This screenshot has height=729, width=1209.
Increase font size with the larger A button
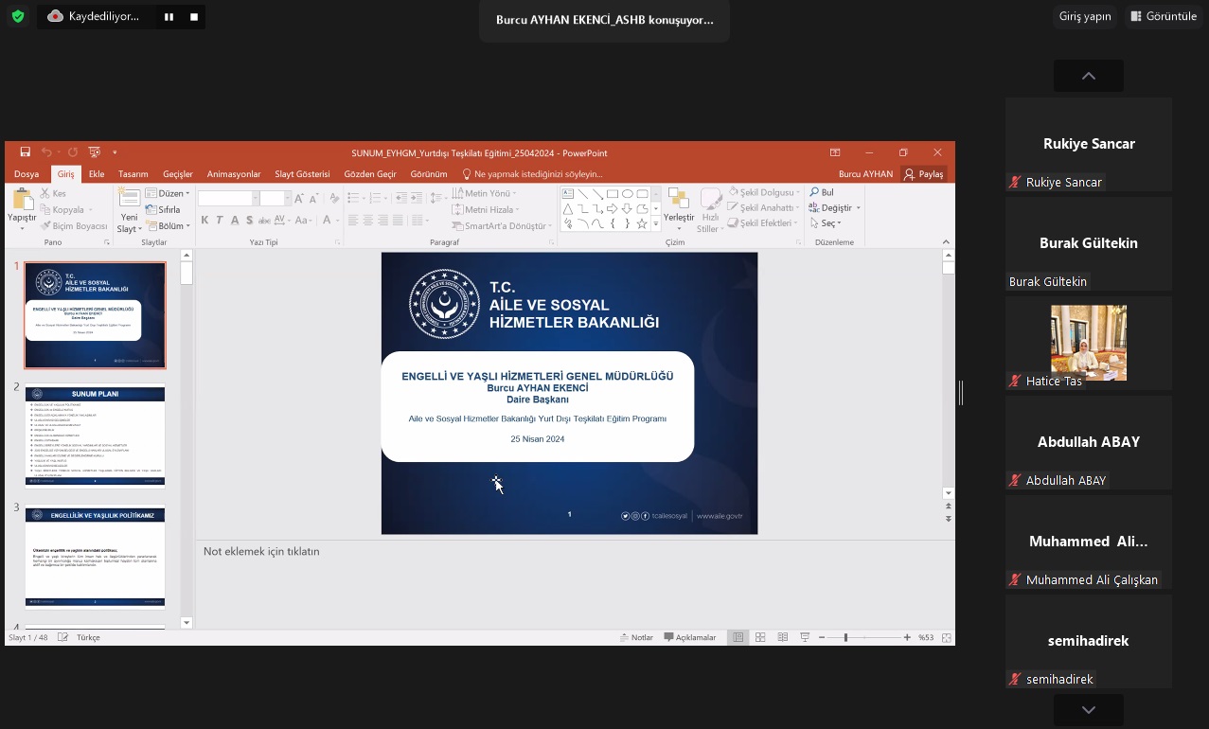tap(299, 199)
